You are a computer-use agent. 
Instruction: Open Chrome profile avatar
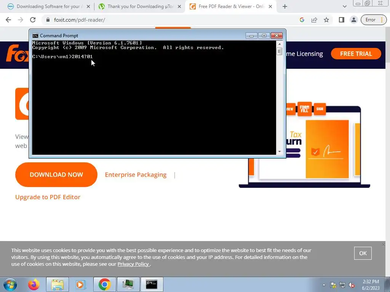click(353, 20)
